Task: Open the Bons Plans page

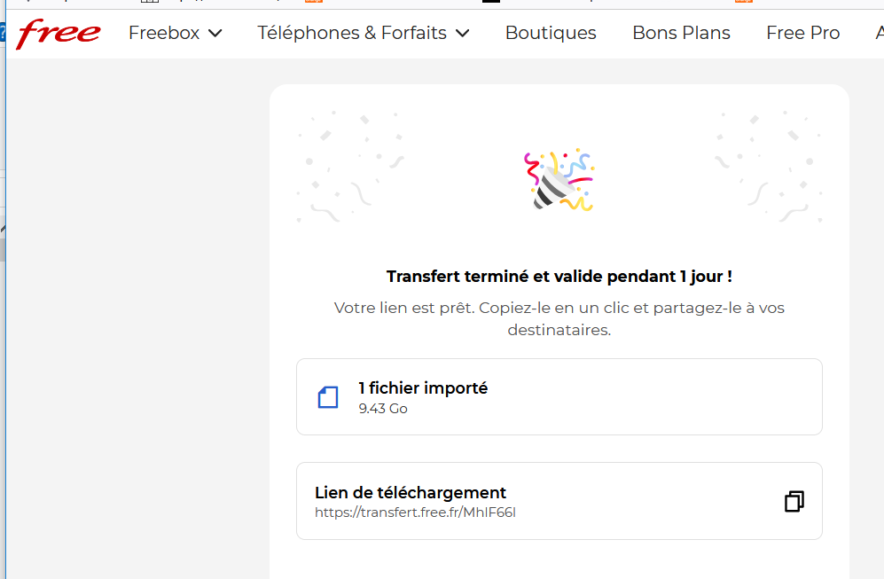Action: [x=681, y=33]
